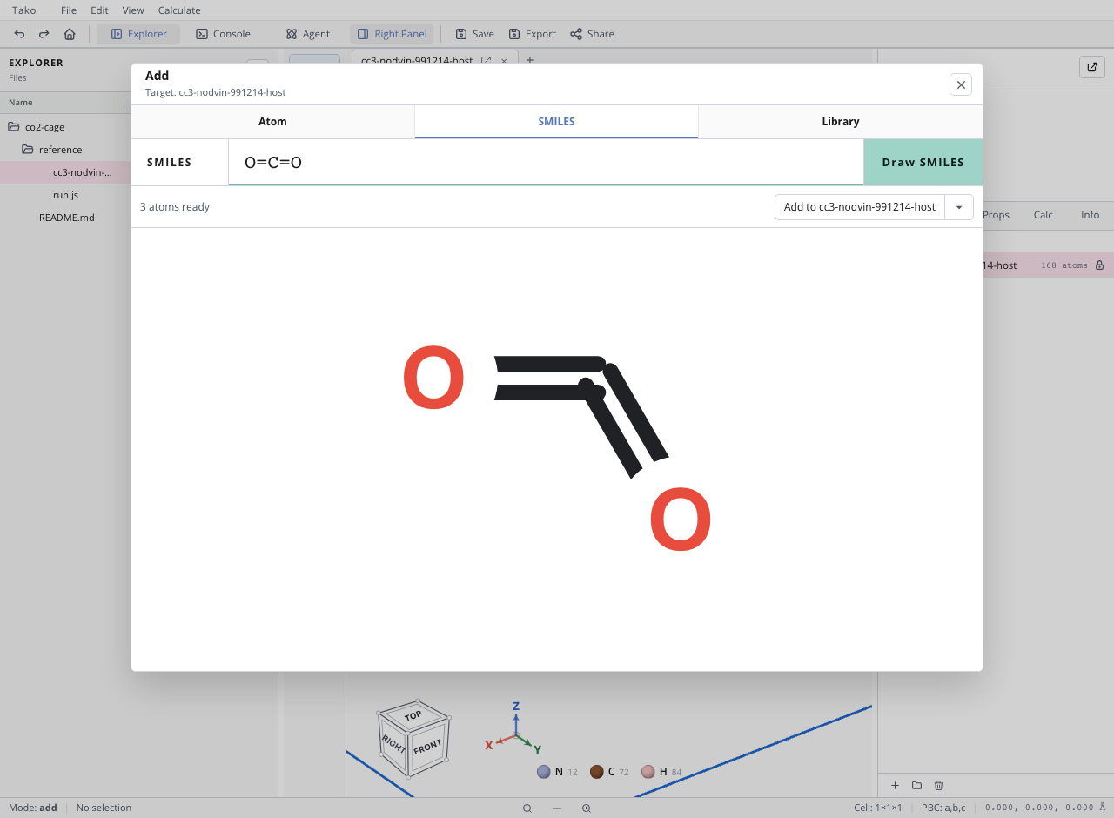Click the Z axis on the gizmo
1114x818 pixels.
click(516, 707)
